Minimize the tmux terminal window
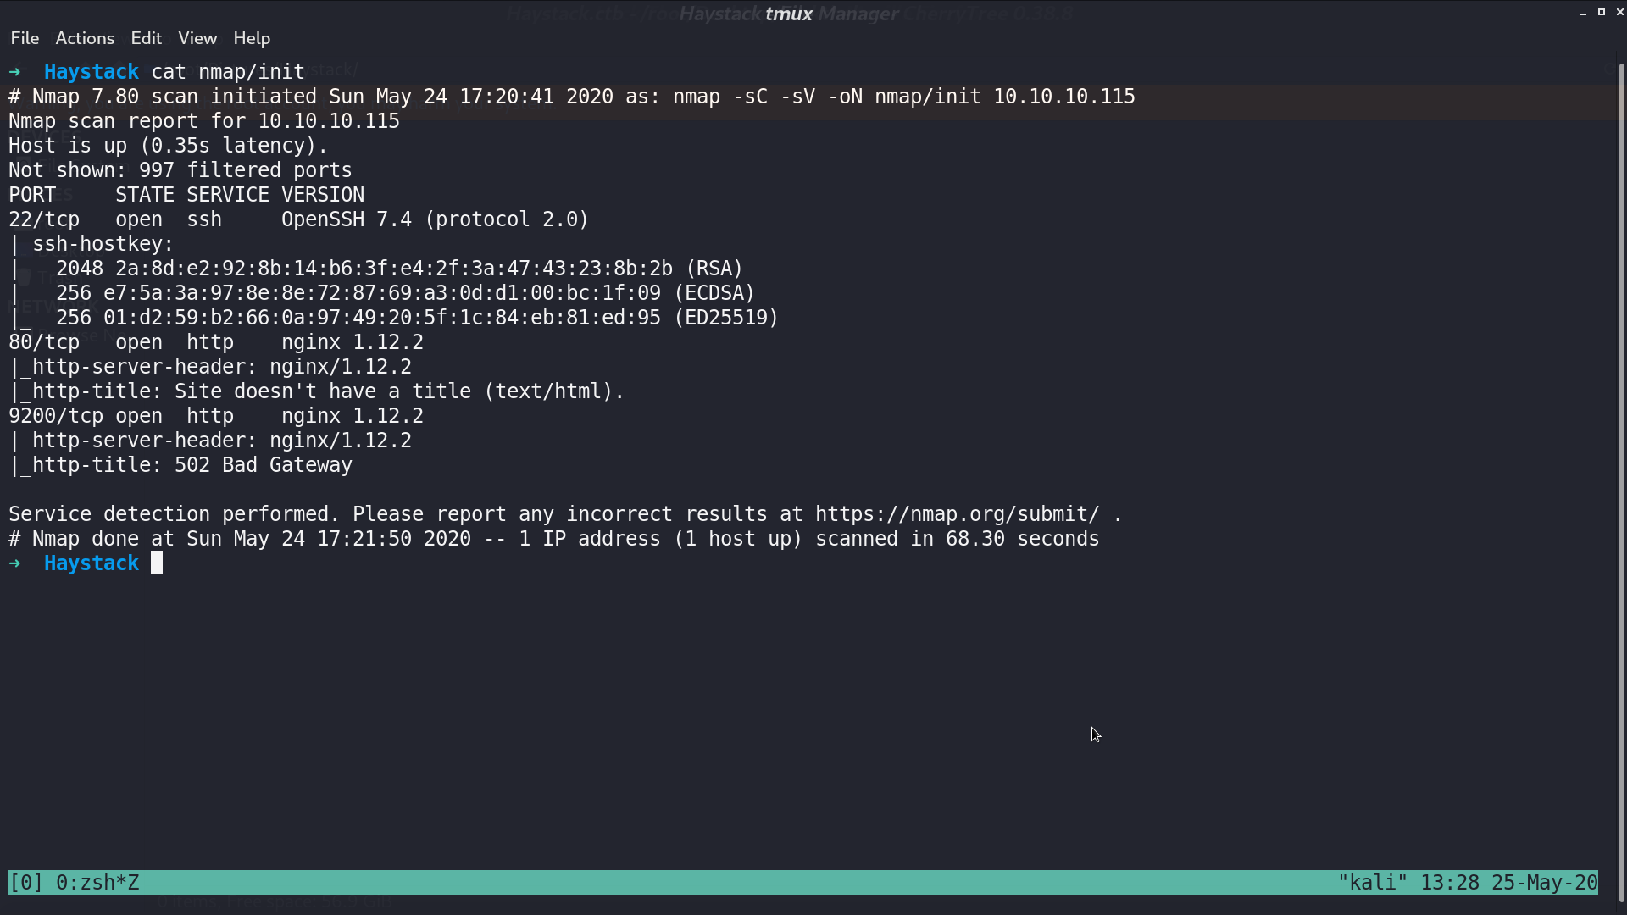The image size is (1627, 915). (x=1583, y=13)
